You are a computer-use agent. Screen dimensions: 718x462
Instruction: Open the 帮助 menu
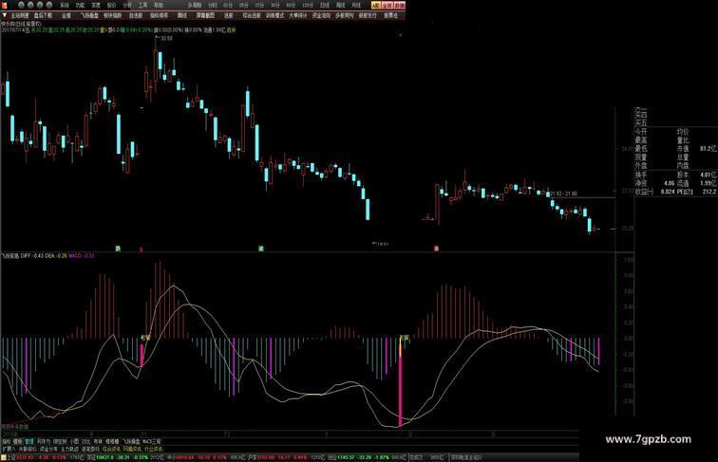tap(159, 5)
